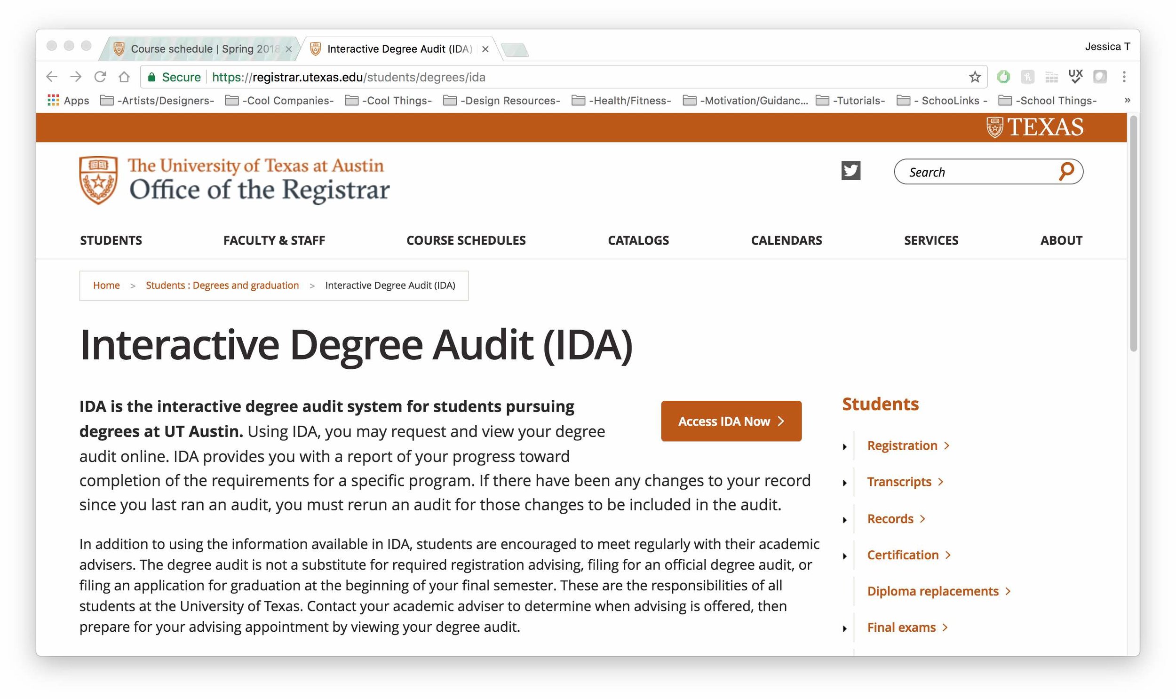Click the Access IDA Now button

tap(731, 421)
